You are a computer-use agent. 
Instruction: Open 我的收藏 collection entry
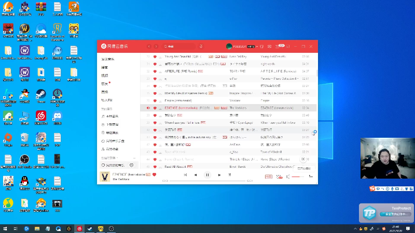click(110, 149)
